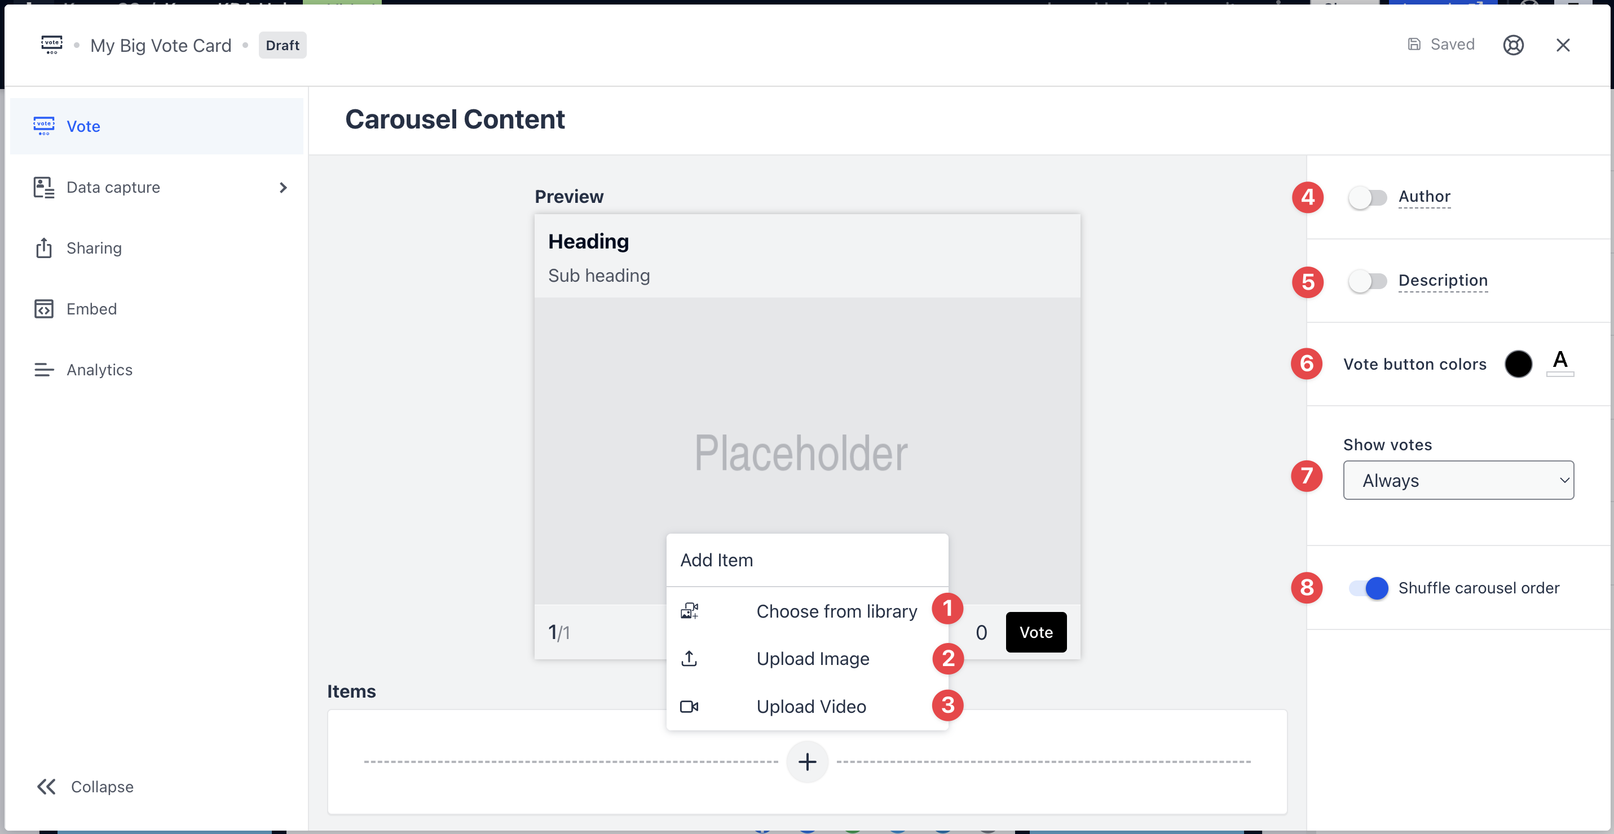Click the vote card icon in header

point(51,45)
